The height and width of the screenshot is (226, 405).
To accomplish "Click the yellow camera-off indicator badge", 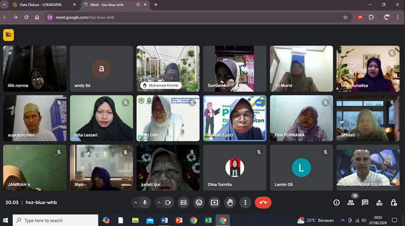I will click(9, 35).
